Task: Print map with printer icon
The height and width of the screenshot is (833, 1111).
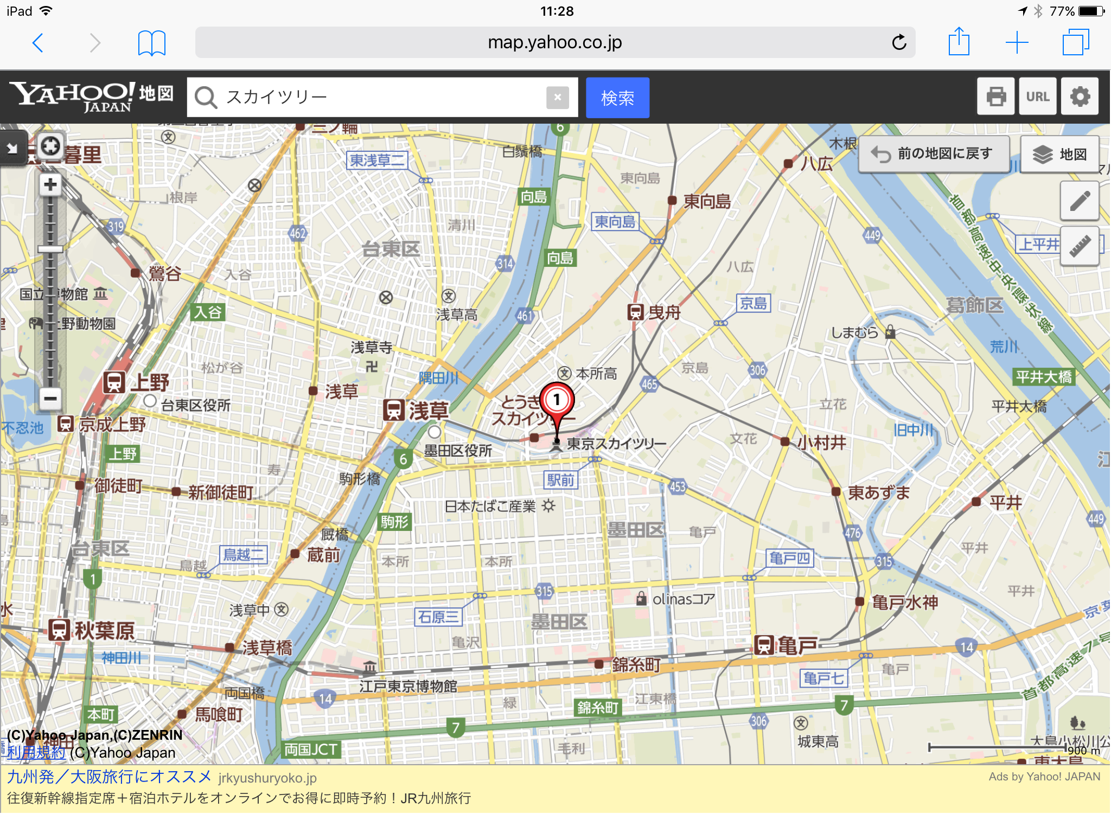Action: click(x=996, y=97)
